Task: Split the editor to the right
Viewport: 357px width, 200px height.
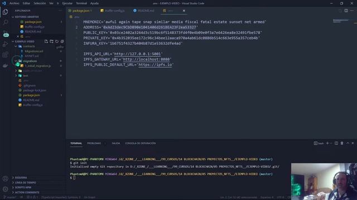Action: point(346,11)
